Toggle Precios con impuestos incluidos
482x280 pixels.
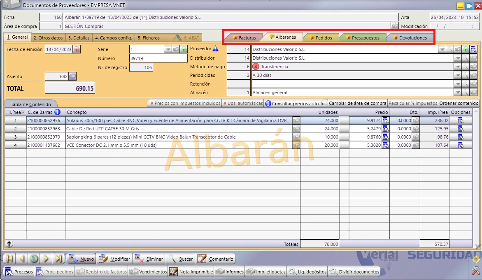pos(185,104)
